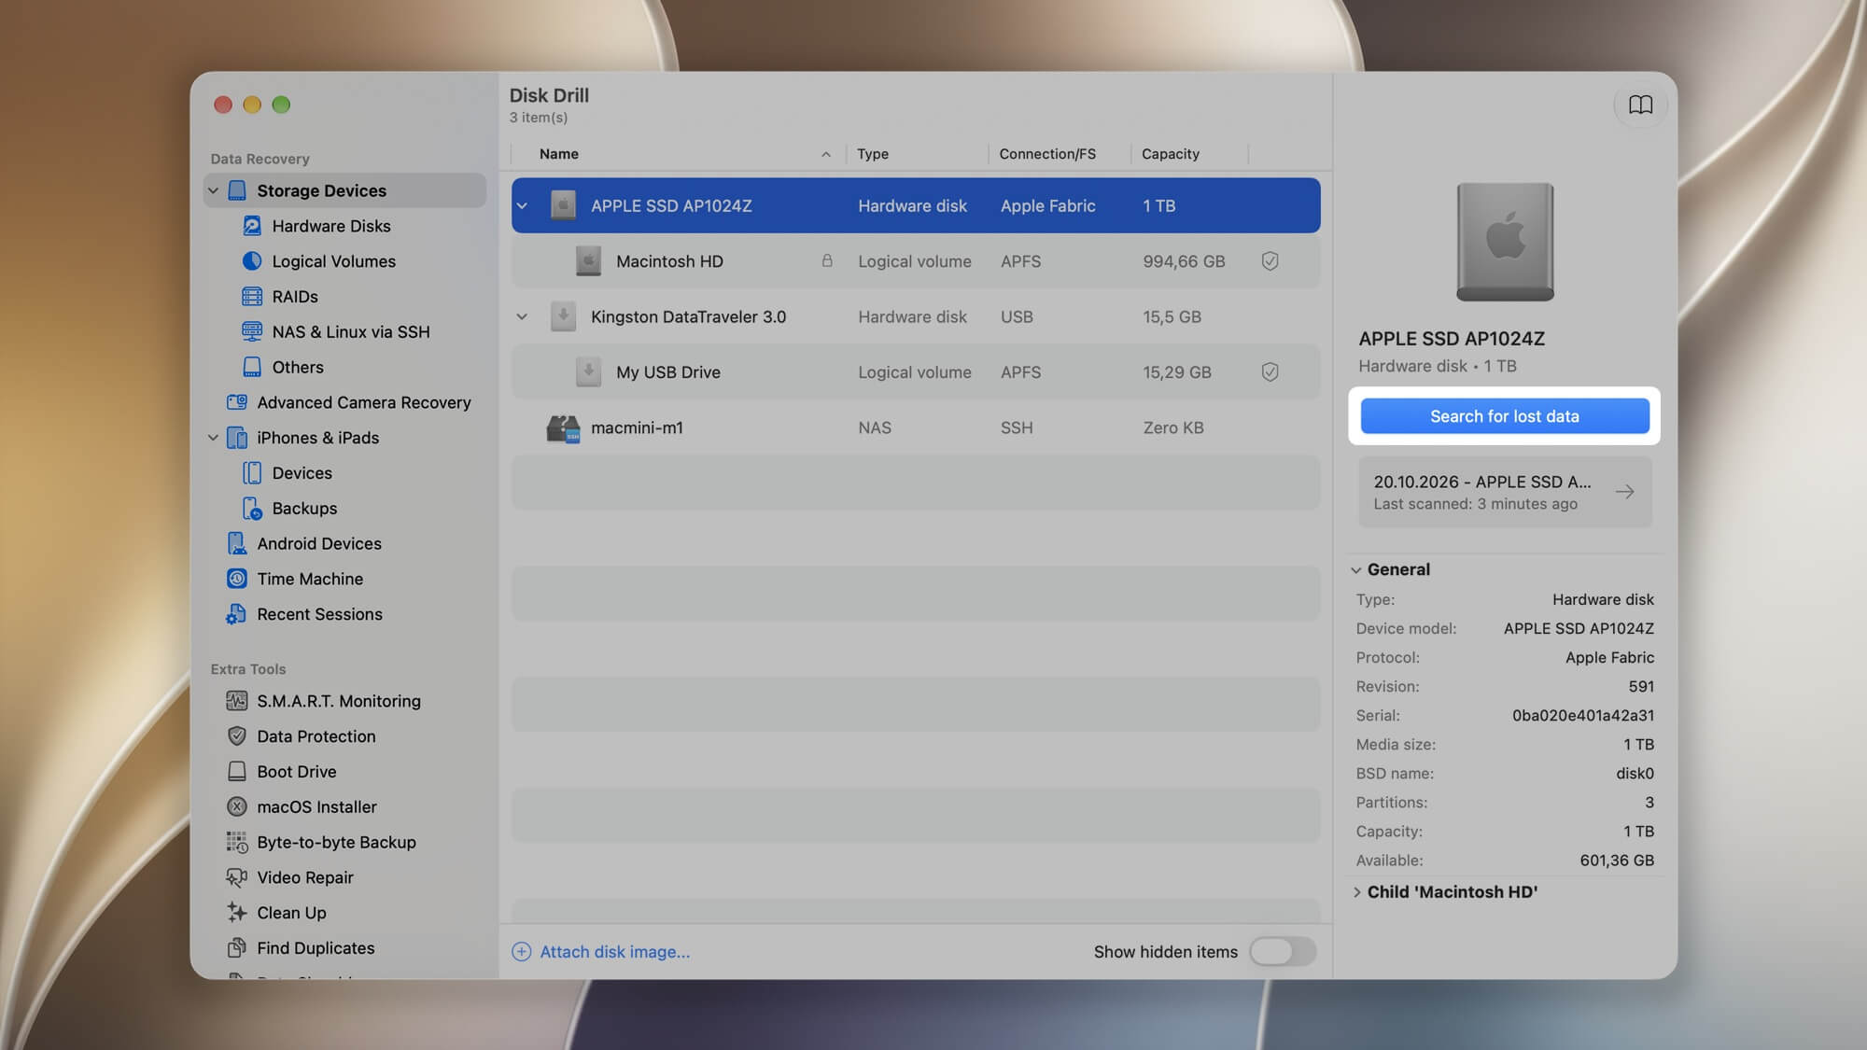Viewport: 1867px width, 1050px height.
Task: Open Advanced Camera Recovery icon
Action: click(237, 402)
